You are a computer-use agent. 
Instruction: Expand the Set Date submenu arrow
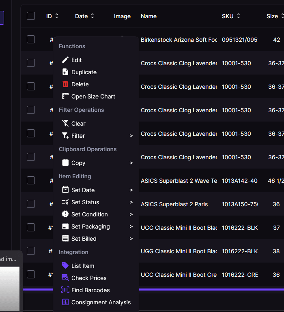[x=131, y=190]
